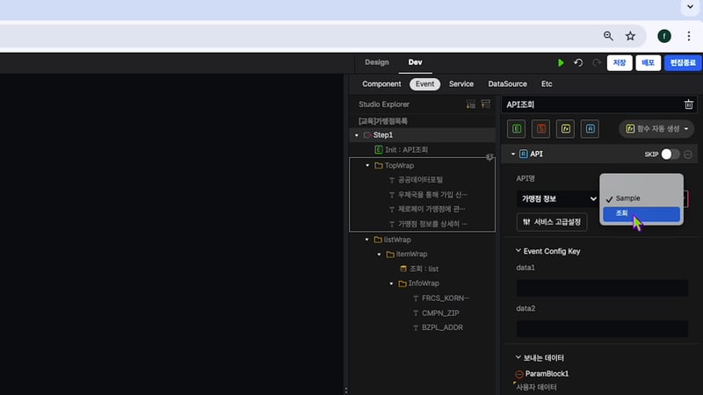Switch to the Dev tab
Image resolution: width=703 pixels, height=395 pixels.
click(415, 62)
